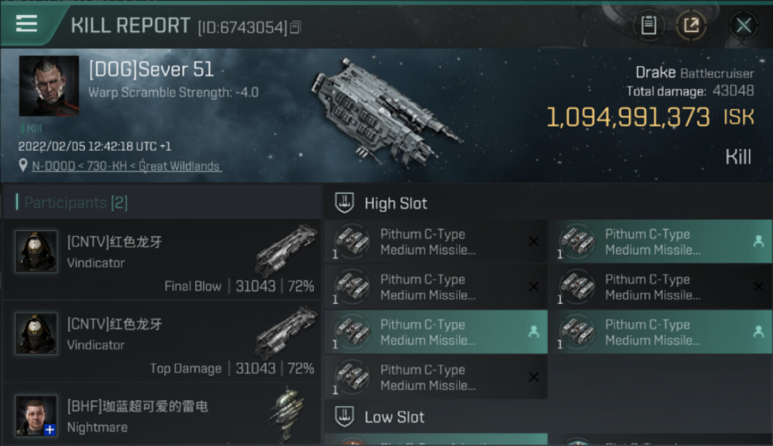The height and width of the screenshot is (446, 773).
Task: Open the Final Blow Vindicator ship image
Action: point(287,250)
